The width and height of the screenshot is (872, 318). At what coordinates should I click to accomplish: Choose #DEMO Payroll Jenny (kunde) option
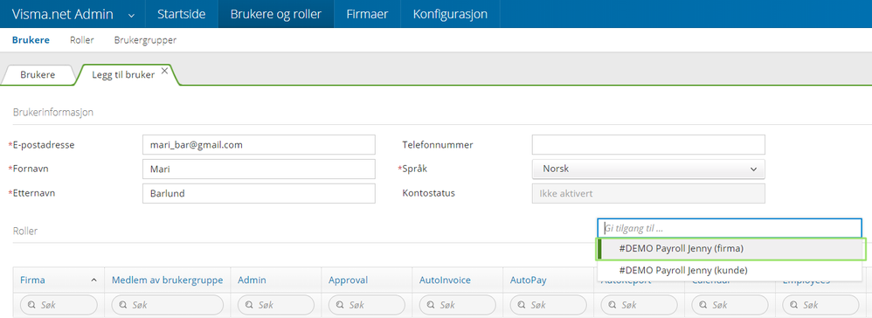pos(730,270)
